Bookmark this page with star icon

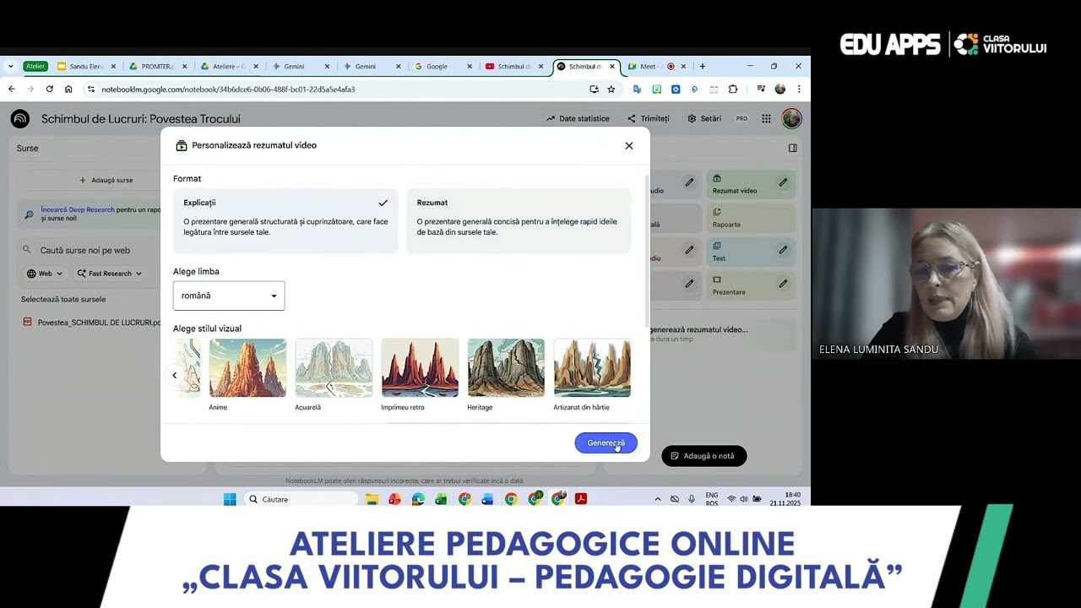coord(611,89)
